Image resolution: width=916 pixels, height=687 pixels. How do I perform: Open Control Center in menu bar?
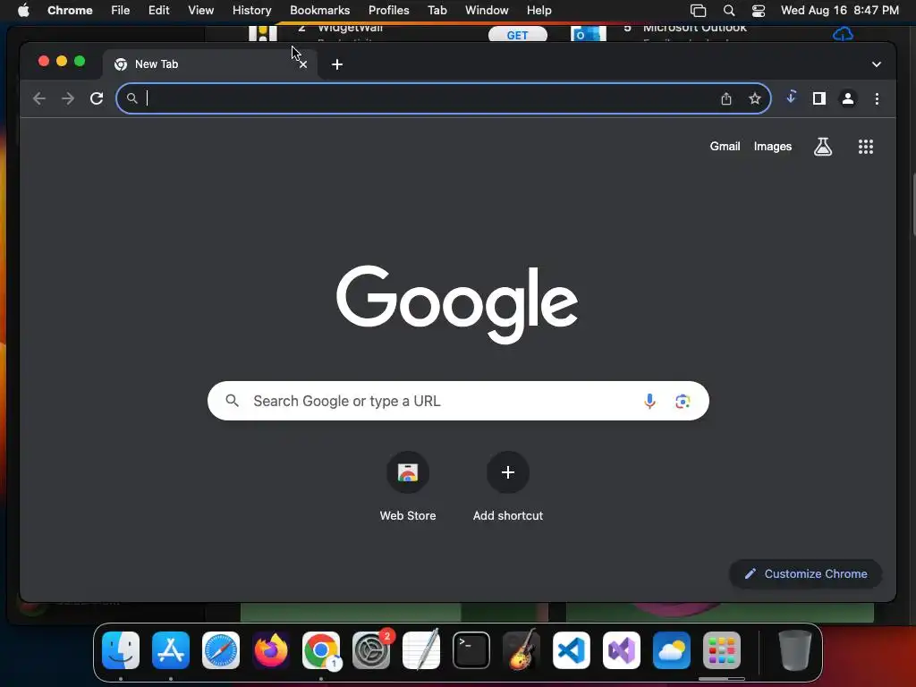pyautogui.click(x=759, y=11)
